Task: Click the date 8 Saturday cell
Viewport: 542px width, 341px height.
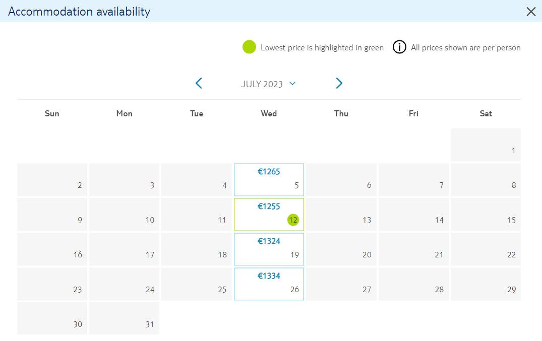Action: pos(486,180)
